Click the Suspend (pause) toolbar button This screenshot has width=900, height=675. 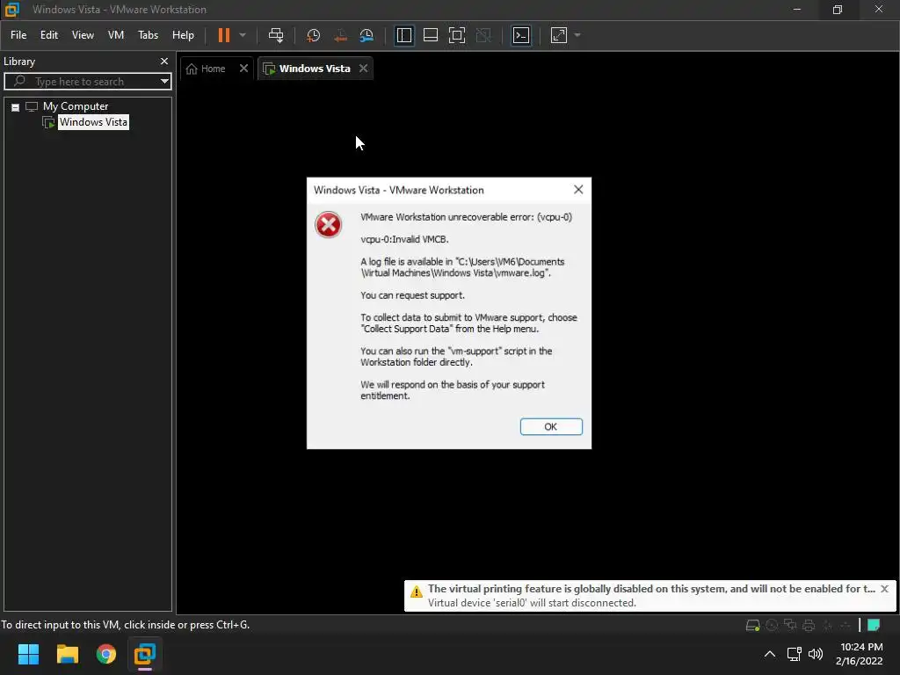point(224,35)
